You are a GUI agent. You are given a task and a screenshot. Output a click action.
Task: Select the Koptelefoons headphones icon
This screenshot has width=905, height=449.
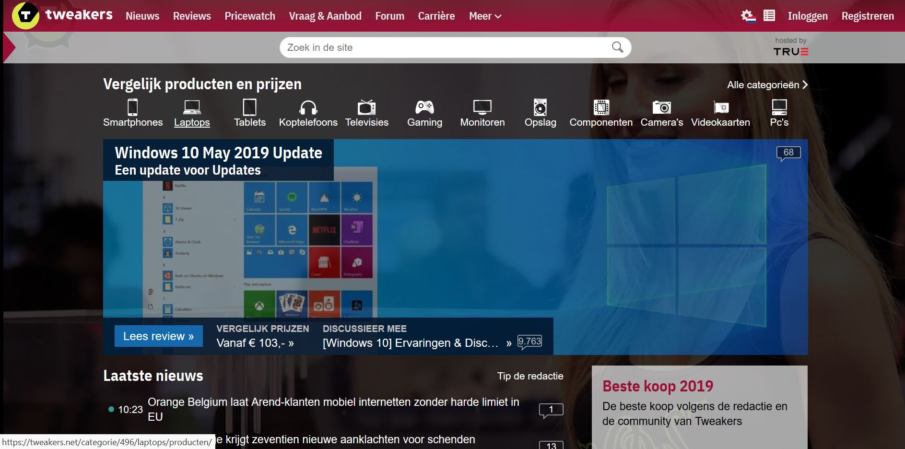point(308,107)
